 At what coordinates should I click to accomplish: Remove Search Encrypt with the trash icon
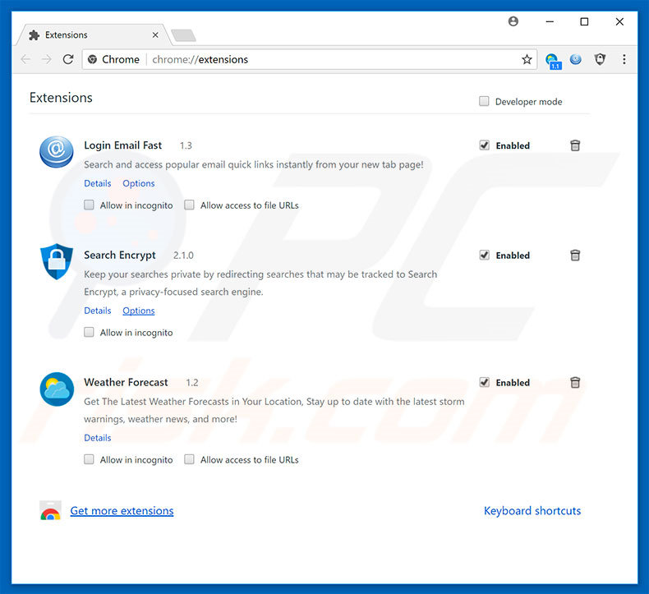point(575,255)
